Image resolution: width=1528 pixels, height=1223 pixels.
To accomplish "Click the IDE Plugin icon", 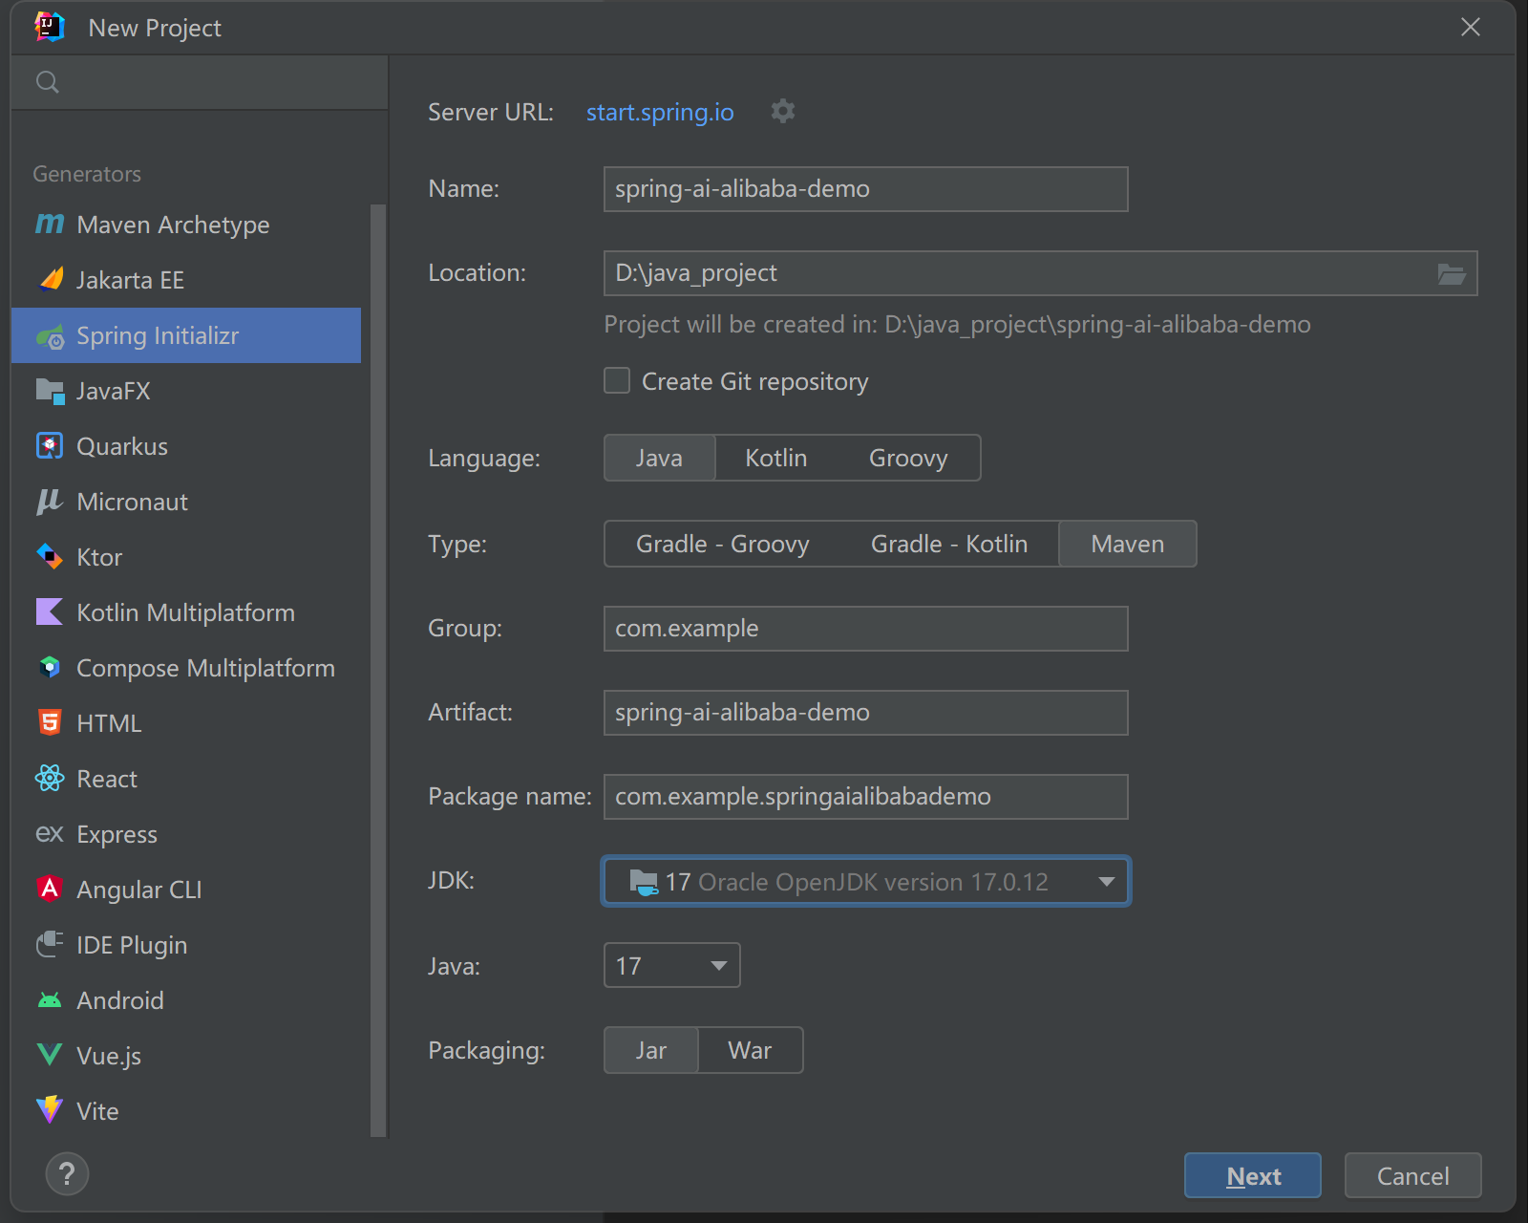I will (x=50, y=945).
